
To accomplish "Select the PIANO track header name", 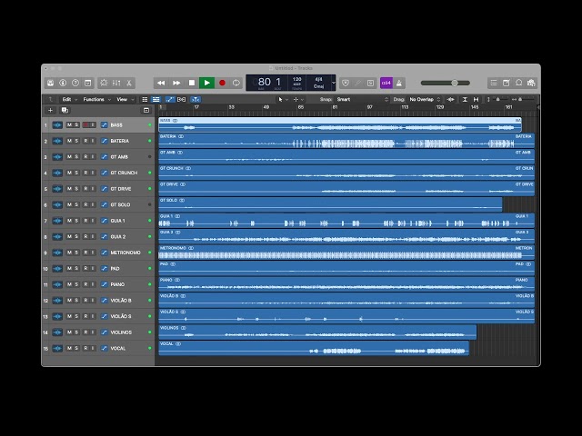I will pyautogui.click(x=117, y=284).
